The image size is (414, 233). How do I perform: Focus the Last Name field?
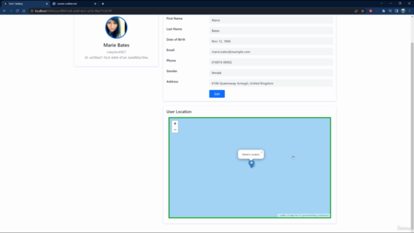click(271, 30)
